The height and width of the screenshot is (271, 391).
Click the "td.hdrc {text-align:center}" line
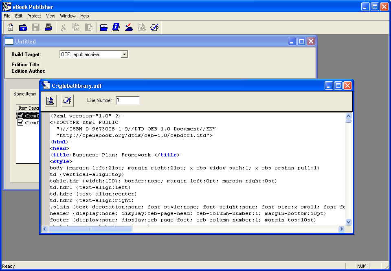(x=93, y=194)
